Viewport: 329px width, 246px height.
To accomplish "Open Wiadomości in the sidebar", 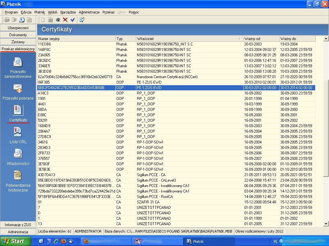I will coord(18,157).
